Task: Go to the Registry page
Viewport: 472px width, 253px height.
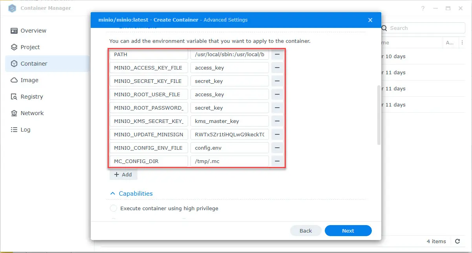Action: tap(32, 97)
